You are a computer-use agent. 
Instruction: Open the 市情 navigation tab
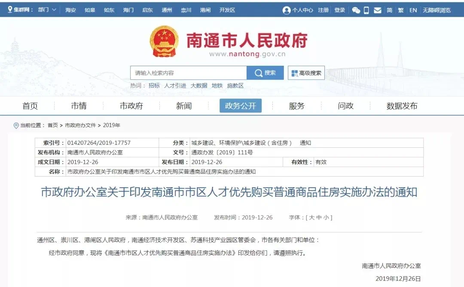coord(79,106)
